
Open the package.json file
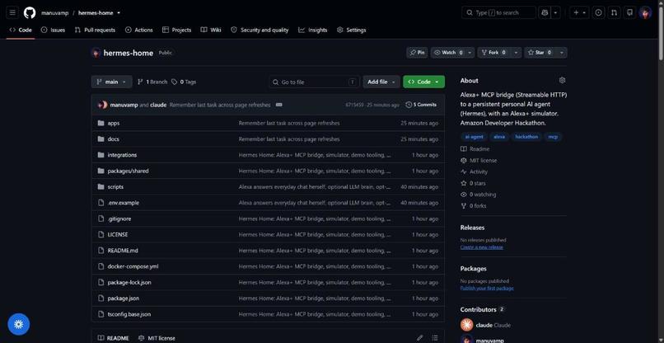(x=124, y=298)
